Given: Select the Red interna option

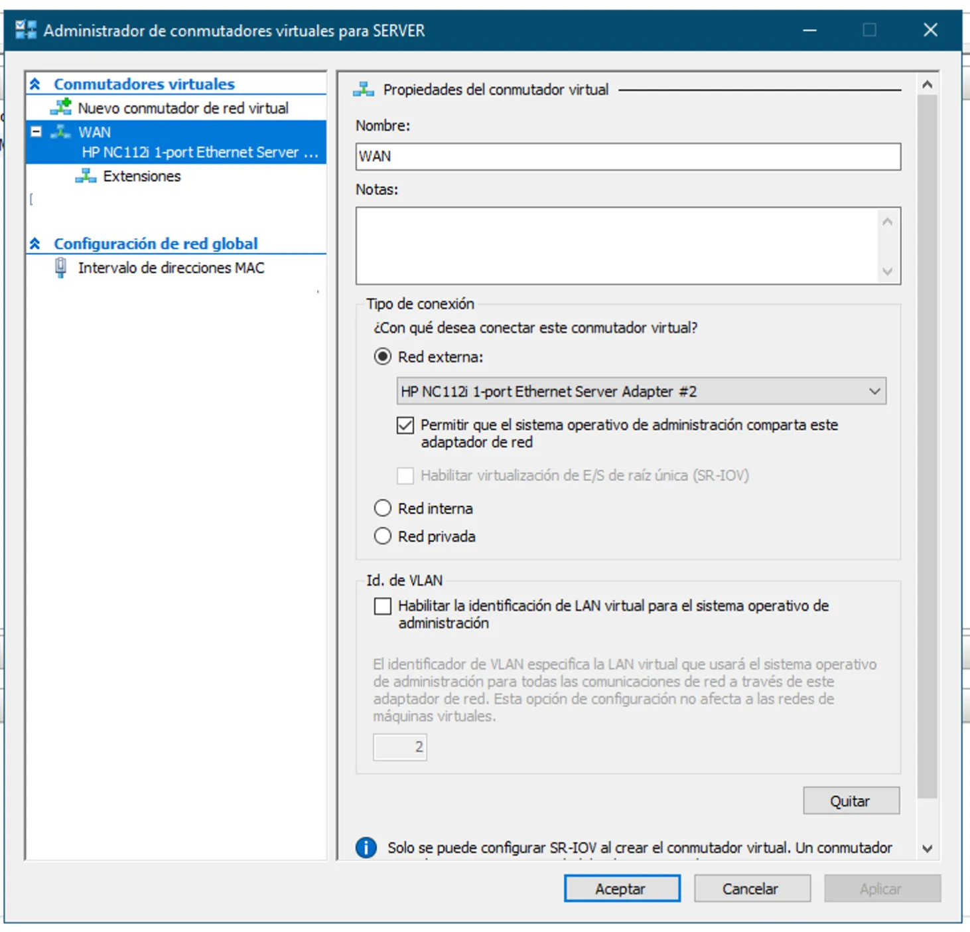Looking at the screenshot, I should [x=383, y=508].
